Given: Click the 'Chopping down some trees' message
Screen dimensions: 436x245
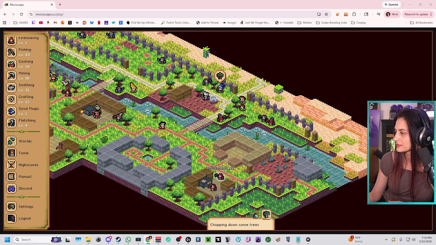Looking at the screenshot, I should click(240, 225).
